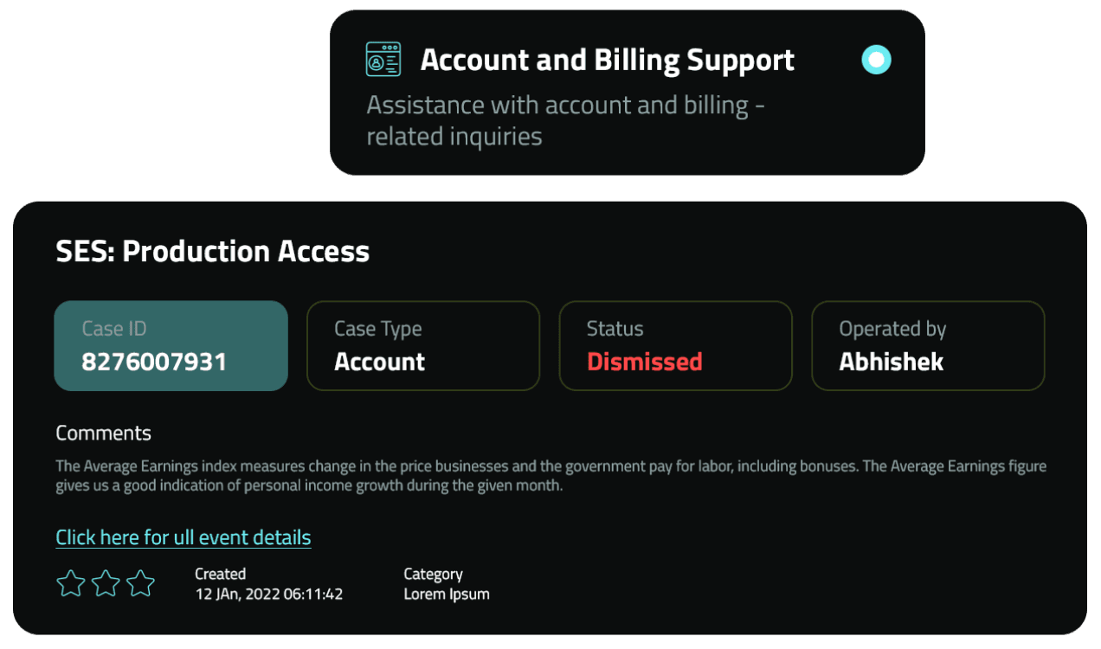Click the Account and Billing Support title

pos(607,61)
